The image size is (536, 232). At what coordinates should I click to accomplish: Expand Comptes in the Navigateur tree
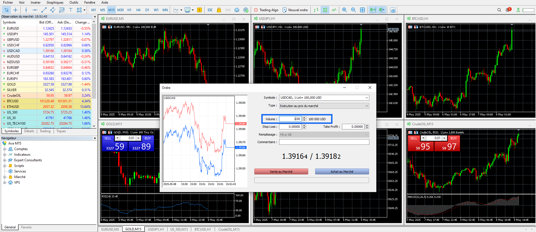(x=4, y=149)
